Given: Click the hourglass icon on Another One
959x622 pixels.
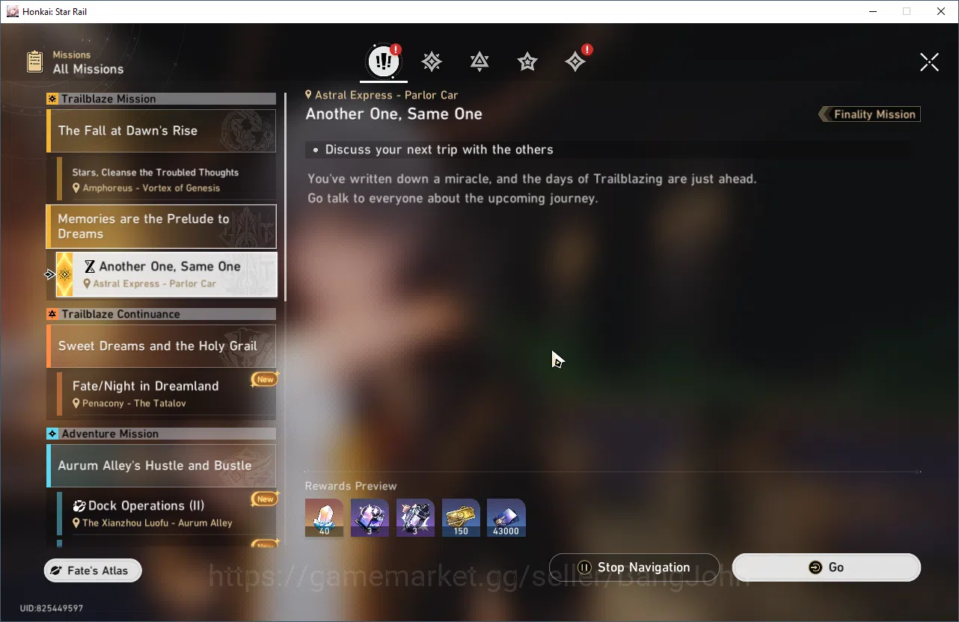Looking at the screenshot, I should (x=90, y=266).
